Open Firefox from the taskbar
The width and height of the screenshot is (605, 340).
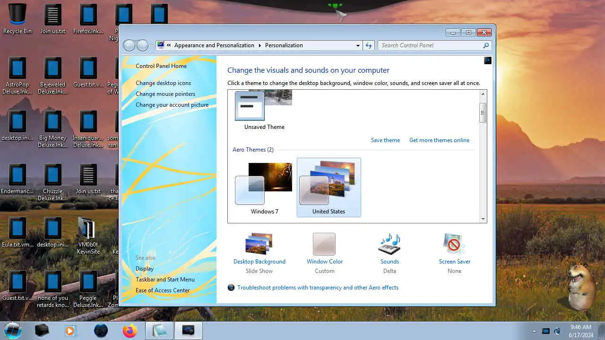tap(130, 331)
